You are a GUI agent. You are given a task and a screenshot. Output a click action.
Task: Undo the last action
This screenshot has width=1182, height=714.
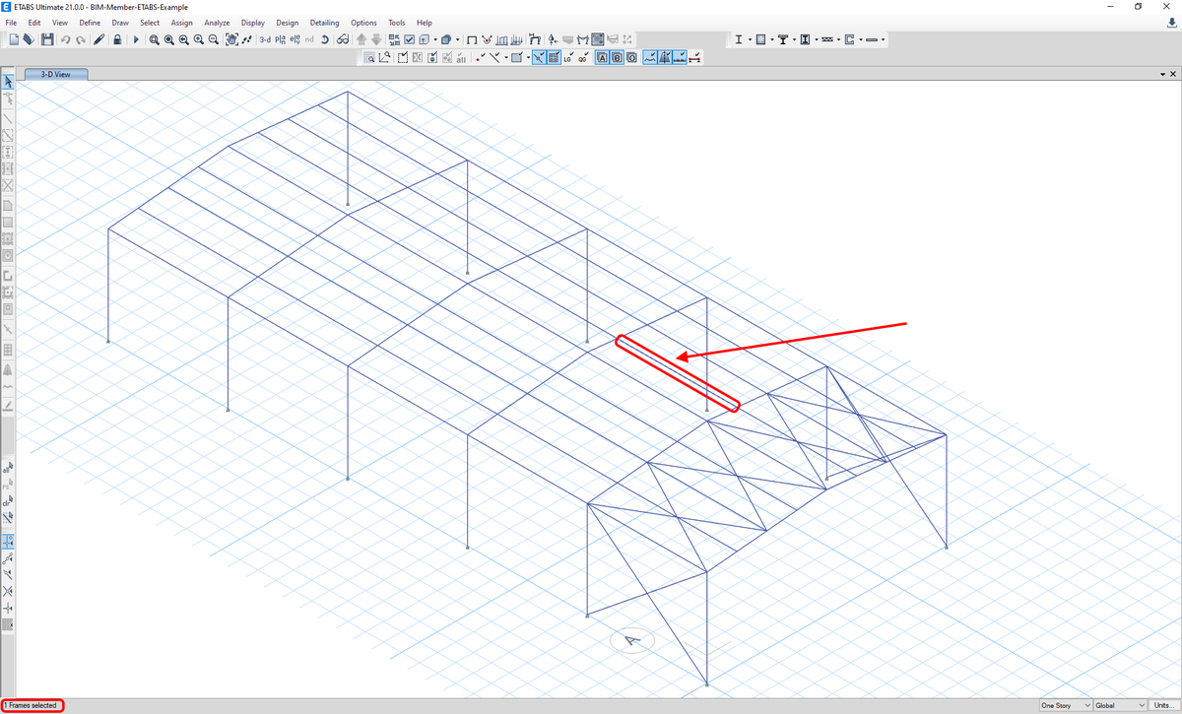tap(65, 39)
